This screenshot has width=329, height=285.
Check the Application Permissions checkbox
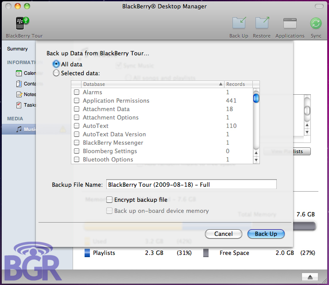tap(77, 100)
